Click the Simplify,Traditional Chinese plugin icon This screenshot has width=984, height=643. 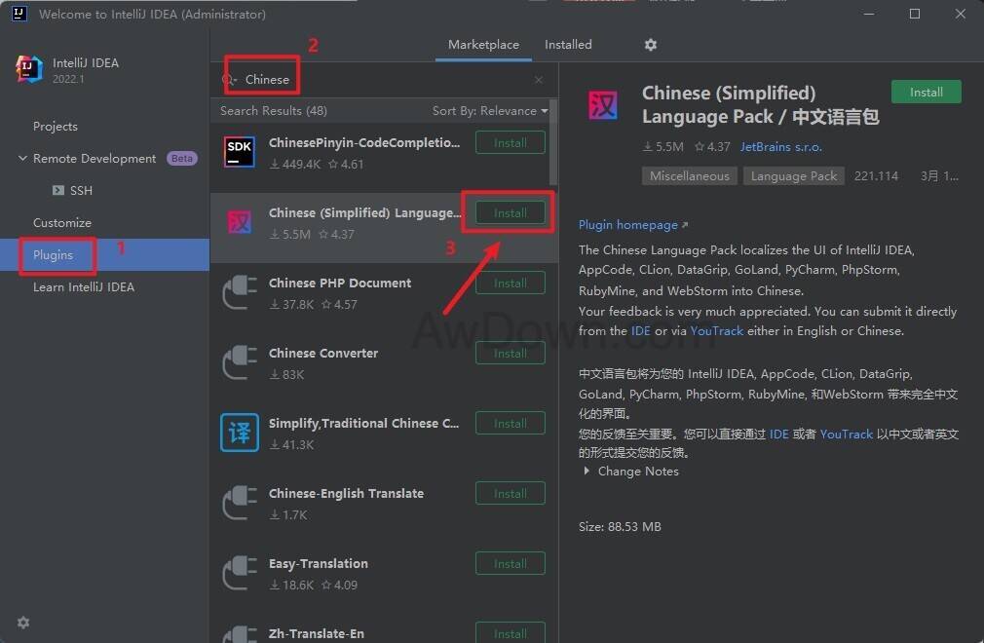click(x=240, y=433)
